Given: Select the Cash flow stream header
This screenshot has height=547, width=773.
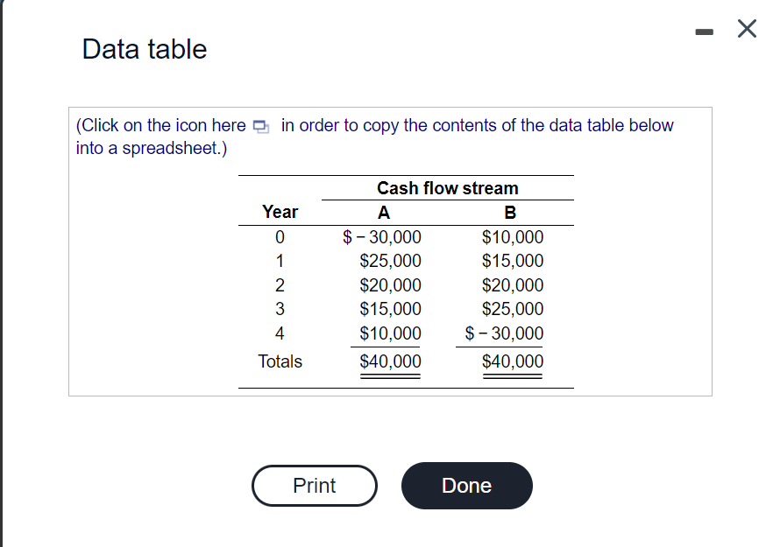Looking at the screenshot, I should coord(447,187).
